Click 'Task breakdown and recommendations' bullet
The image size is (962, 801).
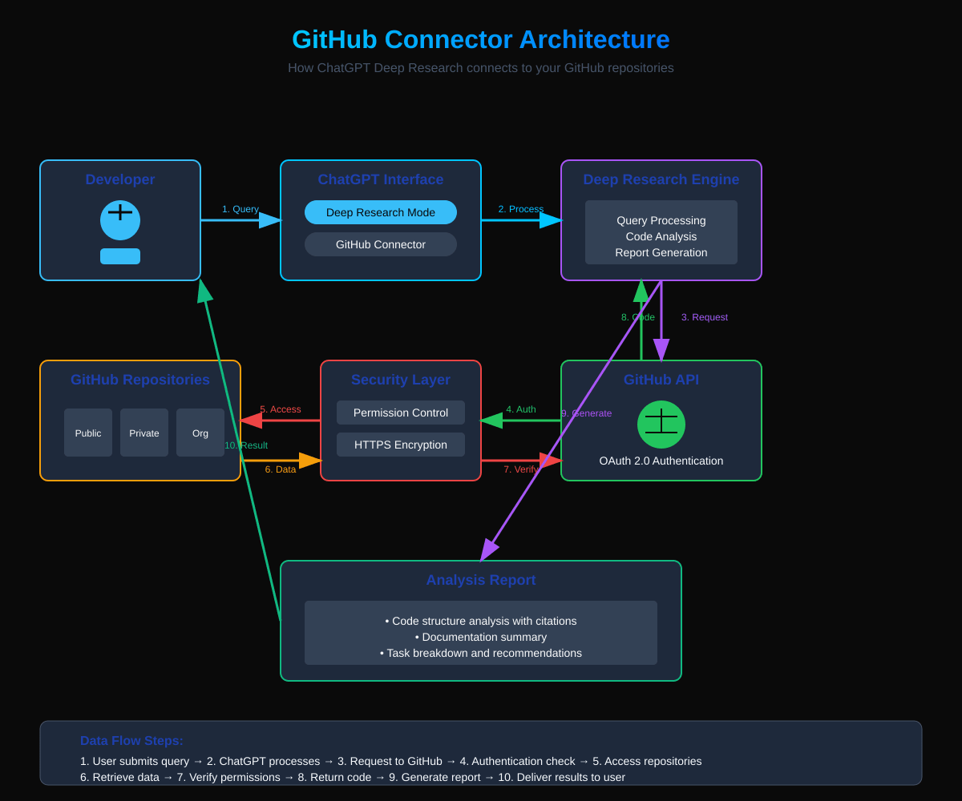tap(481, 653)
